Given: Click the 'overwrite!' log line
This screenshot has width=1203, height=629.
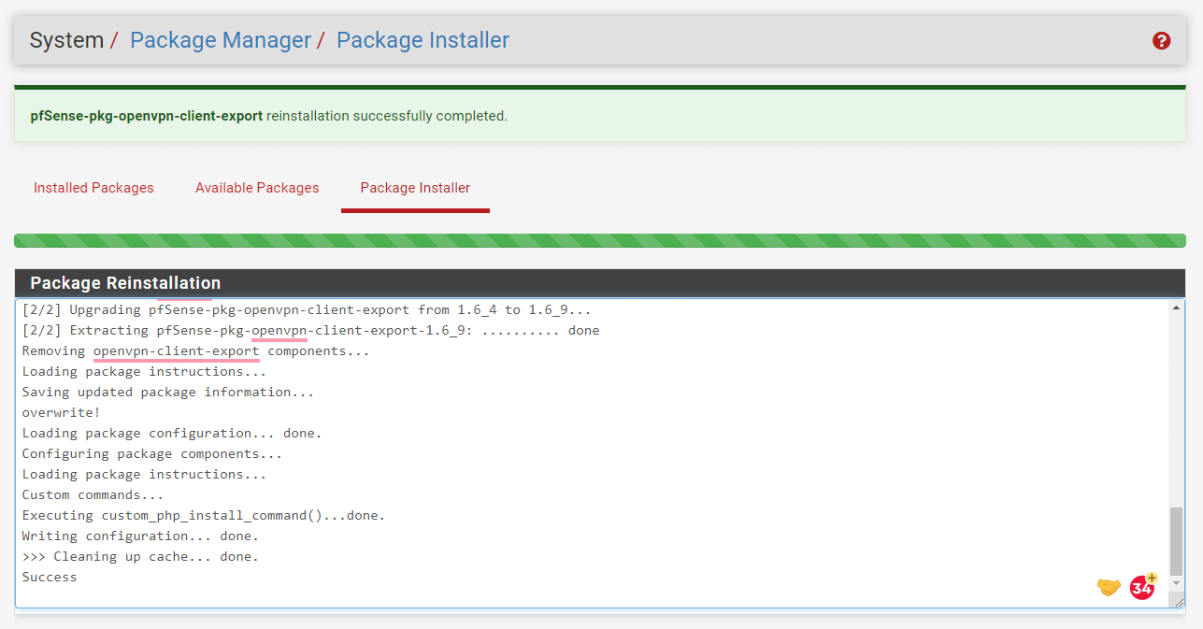Looking at the screenshot, I should click(x=61, y=412).
